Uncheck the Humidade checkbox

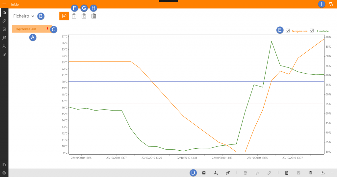point(312,31)
